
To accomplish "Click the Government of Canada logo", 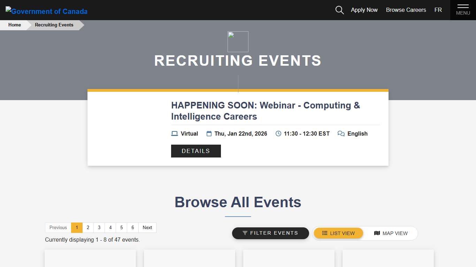I will [46, 11].
